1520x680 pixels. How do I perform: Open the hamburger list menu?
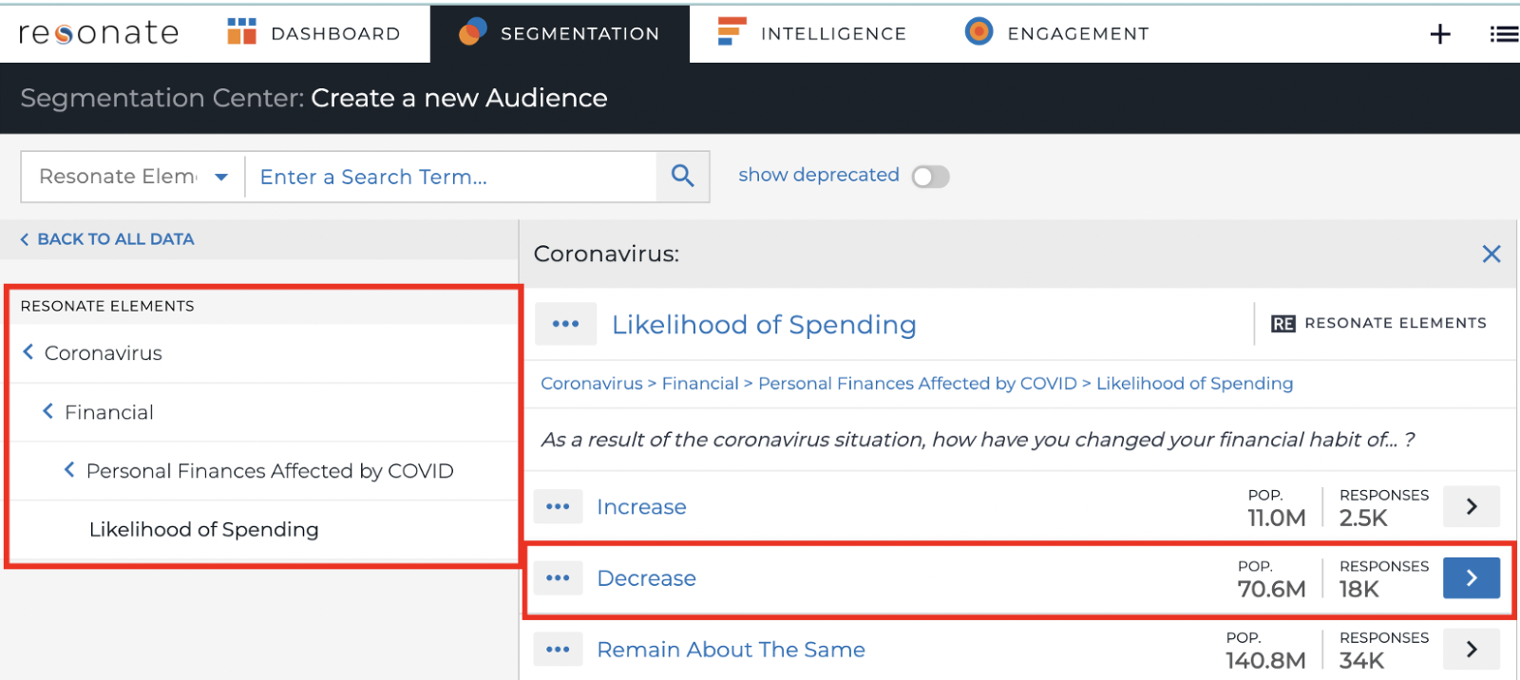1504,34
